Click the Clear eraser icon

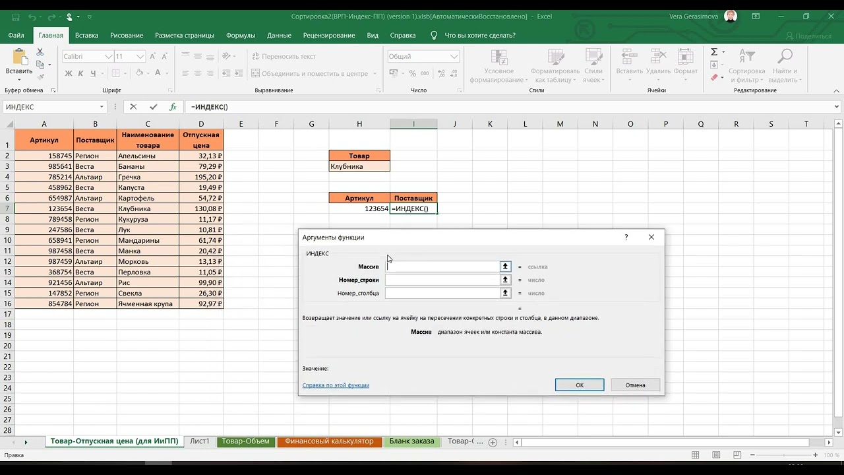click(x=714, y=78)
